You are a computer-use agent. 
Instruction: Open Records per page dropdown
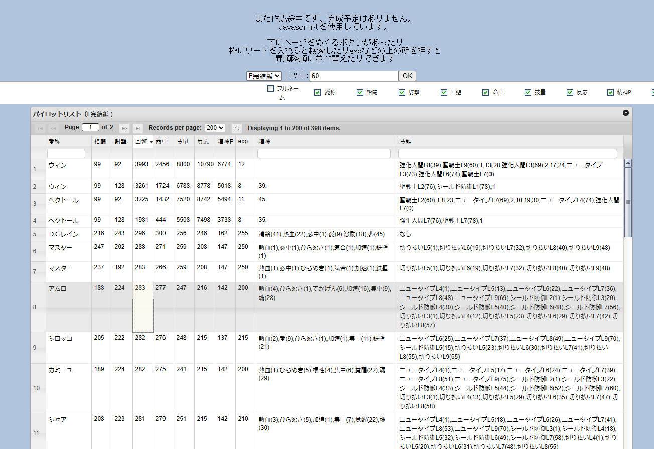coord(215,128)
